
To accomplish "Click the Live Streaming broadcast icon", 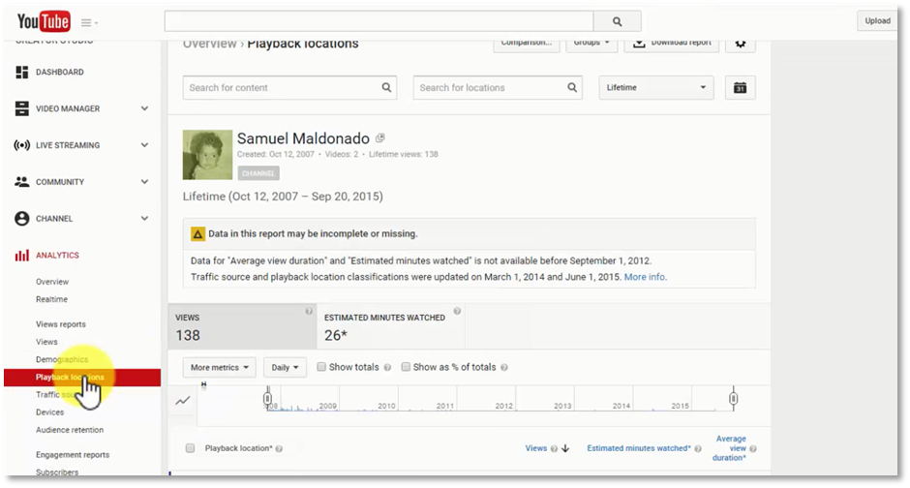I will (x=22, y=145).
